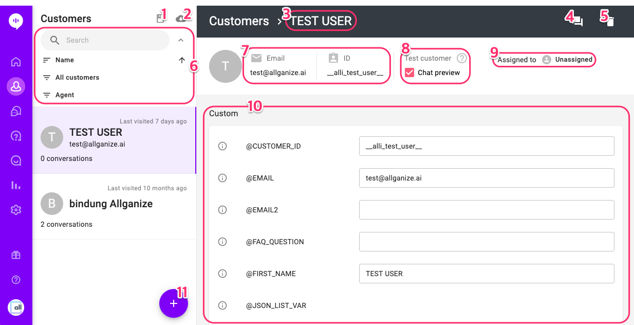Click the conversations icon in the header bar
This screenshot has width=634, height=325.
577,21
